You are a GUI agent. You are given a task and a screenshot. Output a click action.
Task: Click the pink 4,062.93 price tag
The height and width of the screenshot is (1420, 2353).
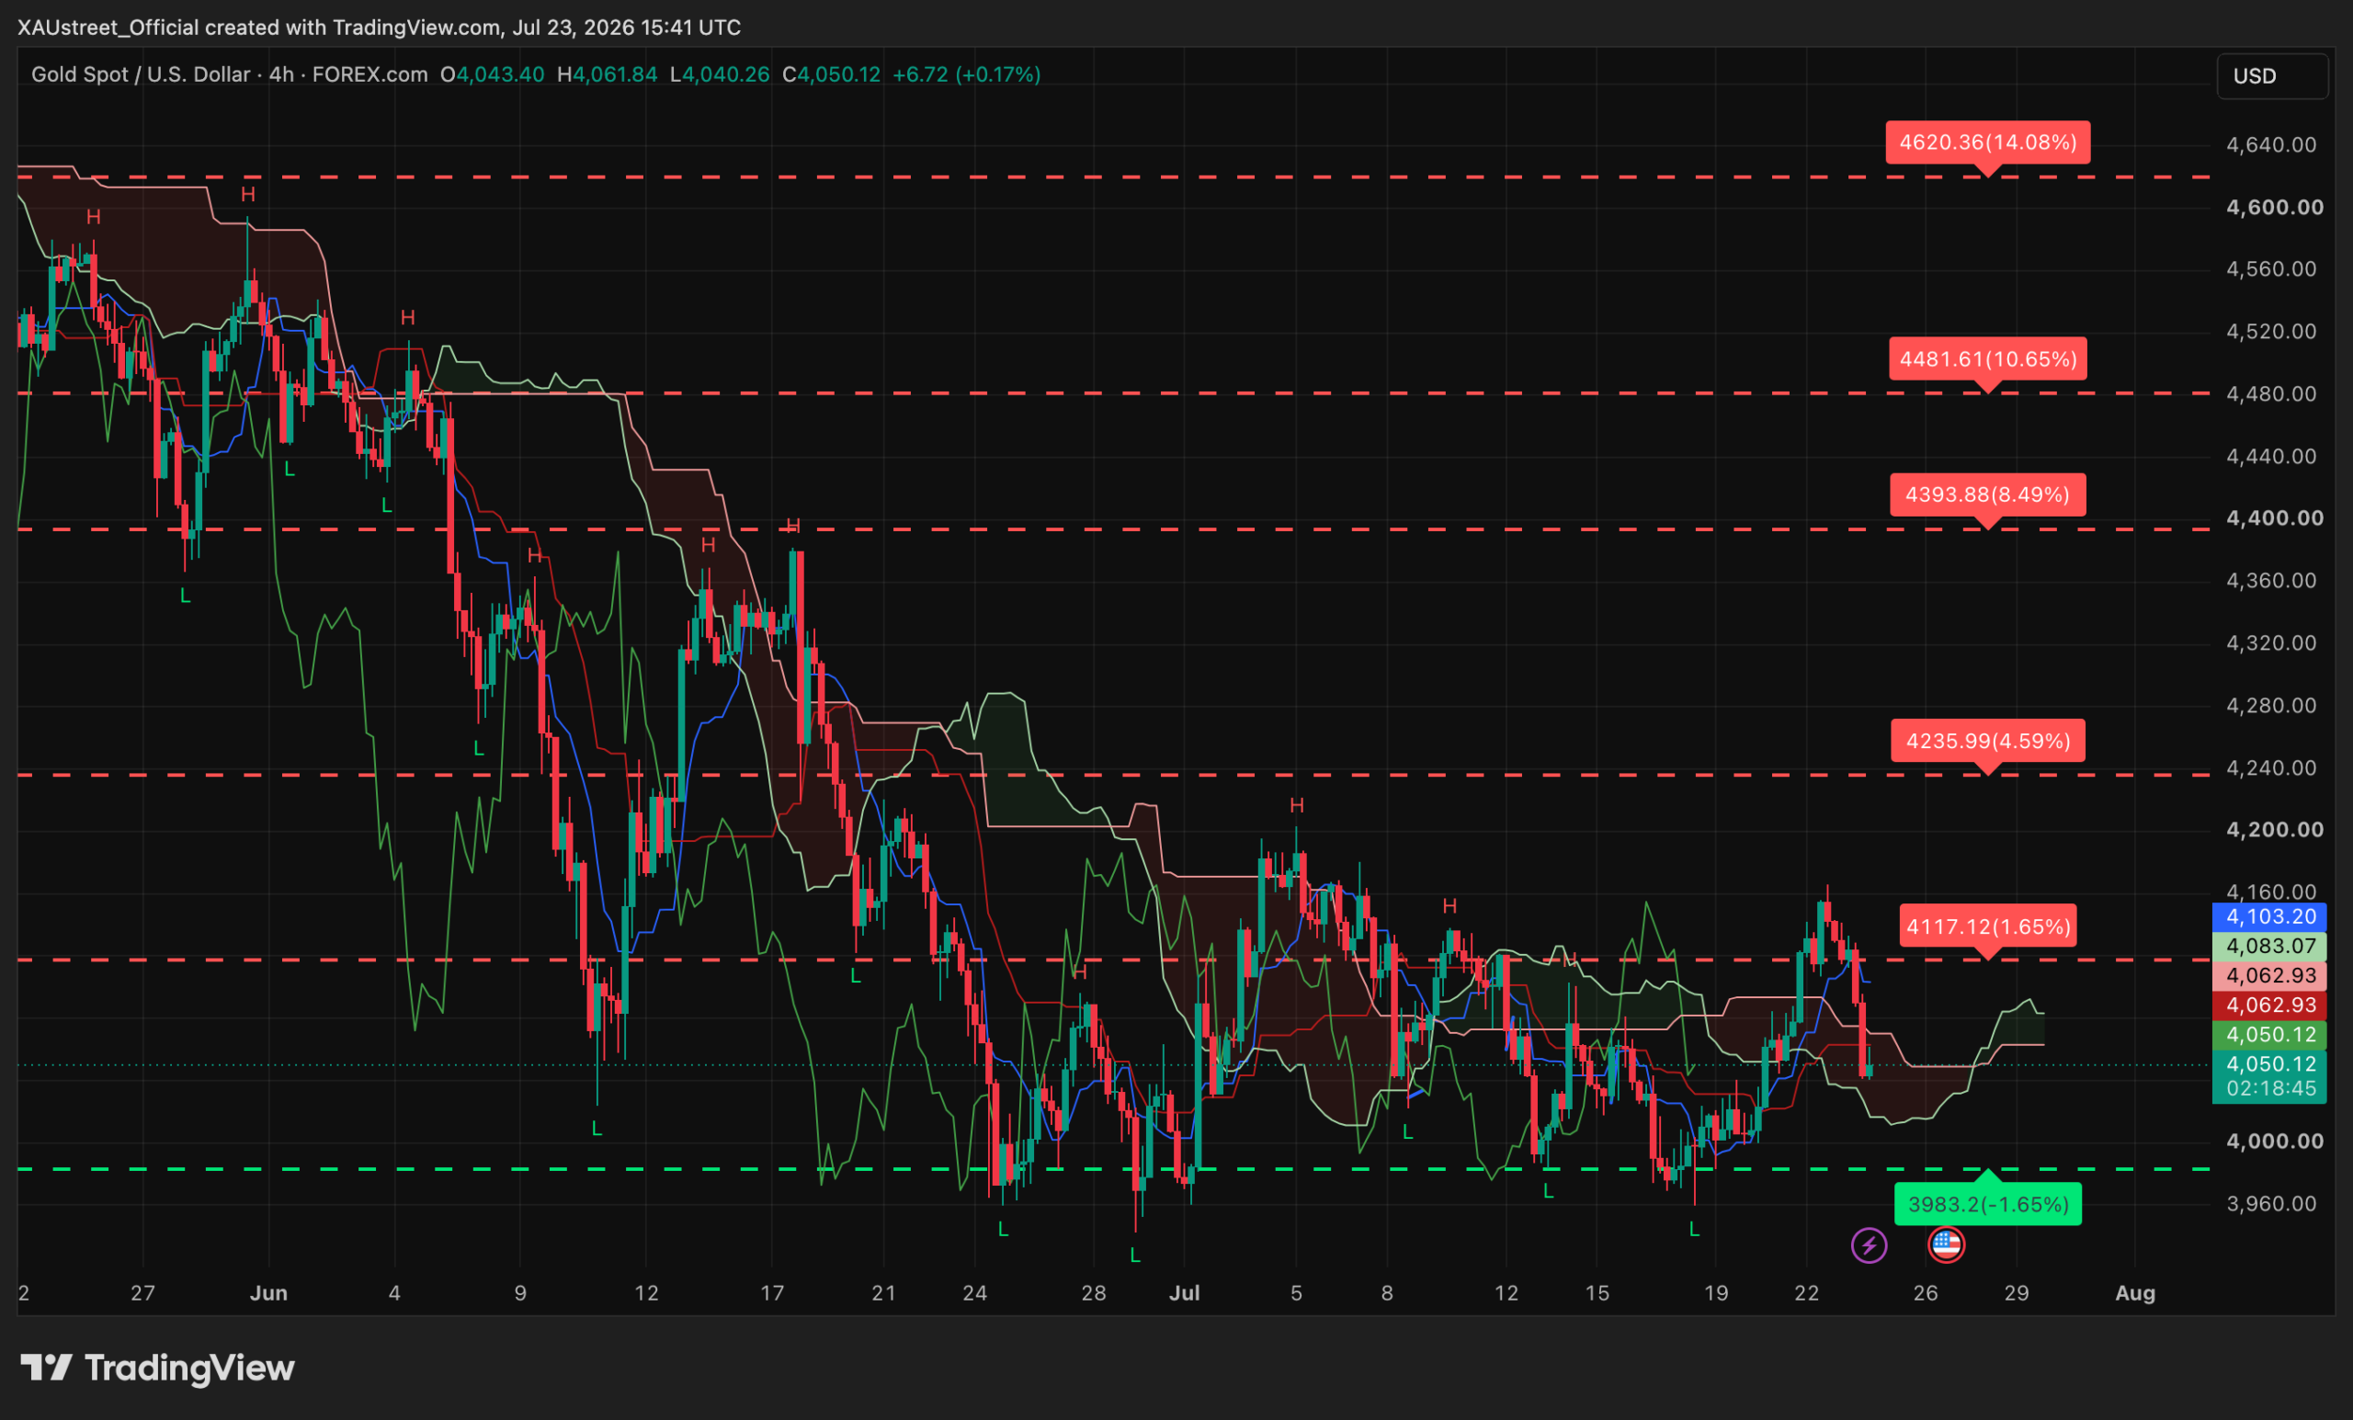coord(2269,976)
